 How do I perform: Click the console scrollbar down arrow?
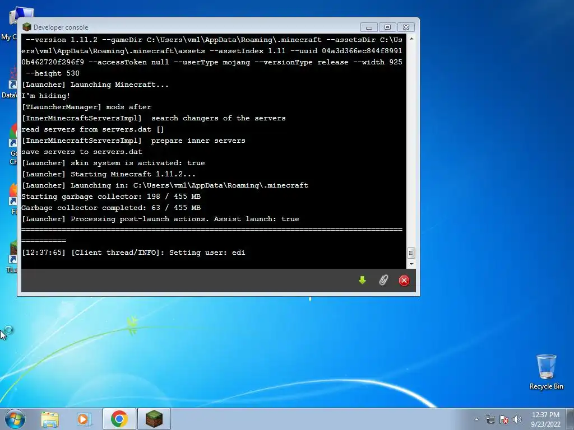tap(411, 264)
